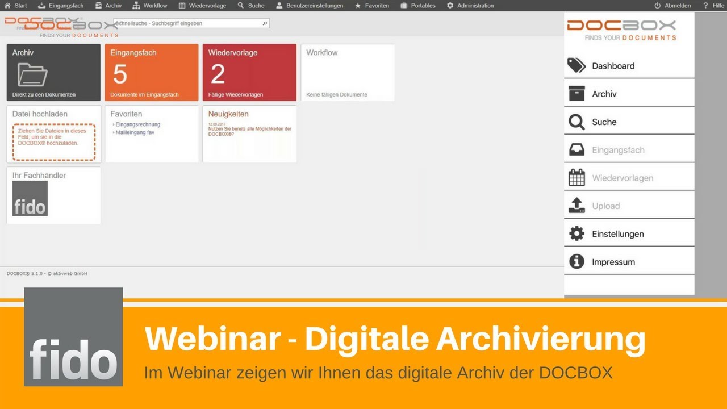Open Benutzereinstellungen menu item
Screen dimensions: 727x409
[x=310, y=5]
